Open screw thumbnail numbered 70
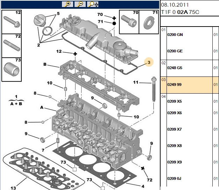Viewport: 219px width, 190px height. [x=129, y=22]
